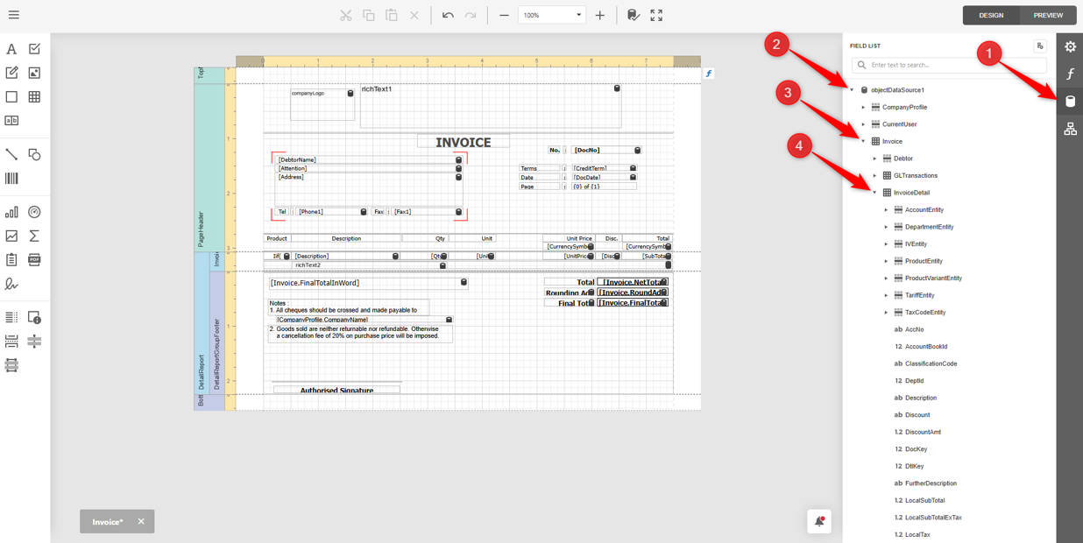Close the Invoice* report tab

pos(141,522)
